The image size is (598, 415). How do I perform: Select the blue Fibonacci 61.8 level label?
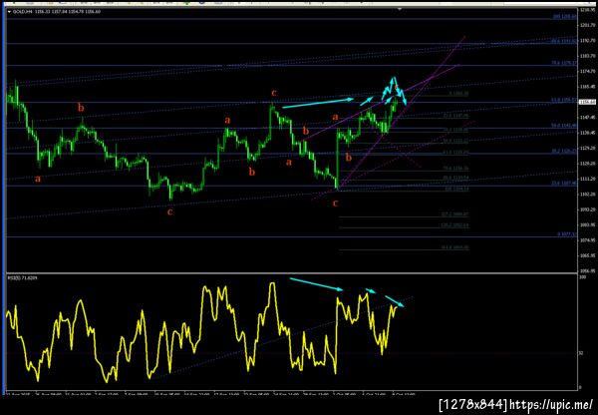[x=563, y=100]
